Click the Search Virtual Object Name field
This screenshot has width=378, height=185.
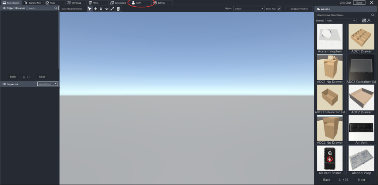(343, 15)
